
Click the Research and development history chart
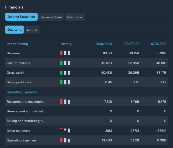[65, 102]
